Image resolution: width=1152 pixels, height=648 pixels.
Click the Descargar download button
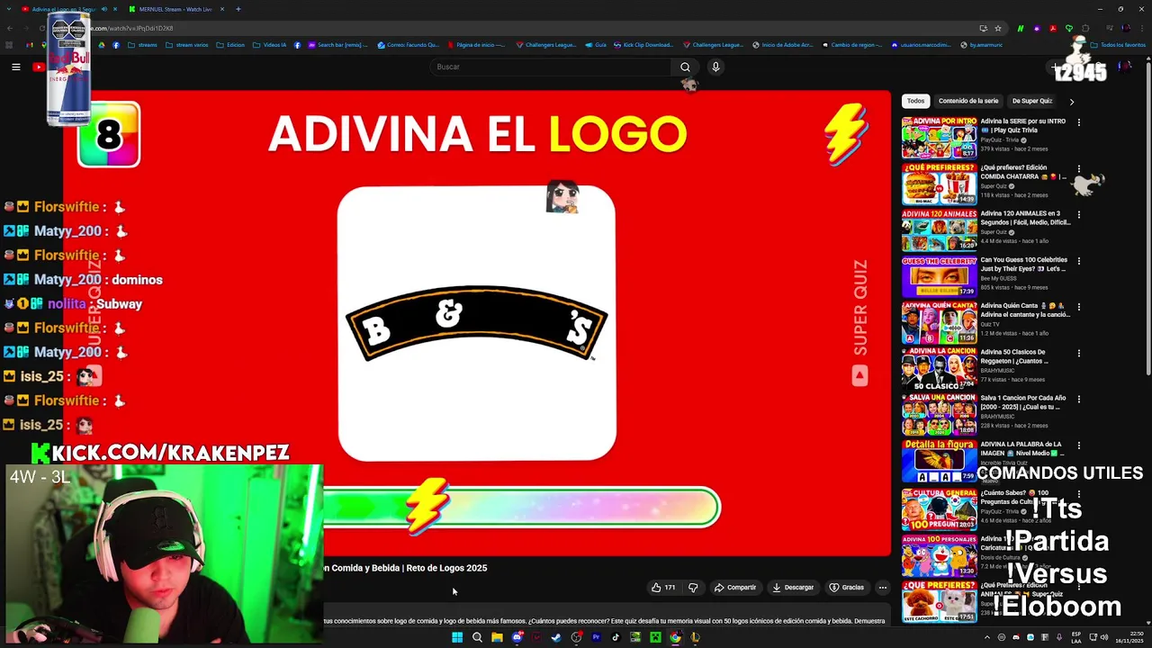click(793, 588)
